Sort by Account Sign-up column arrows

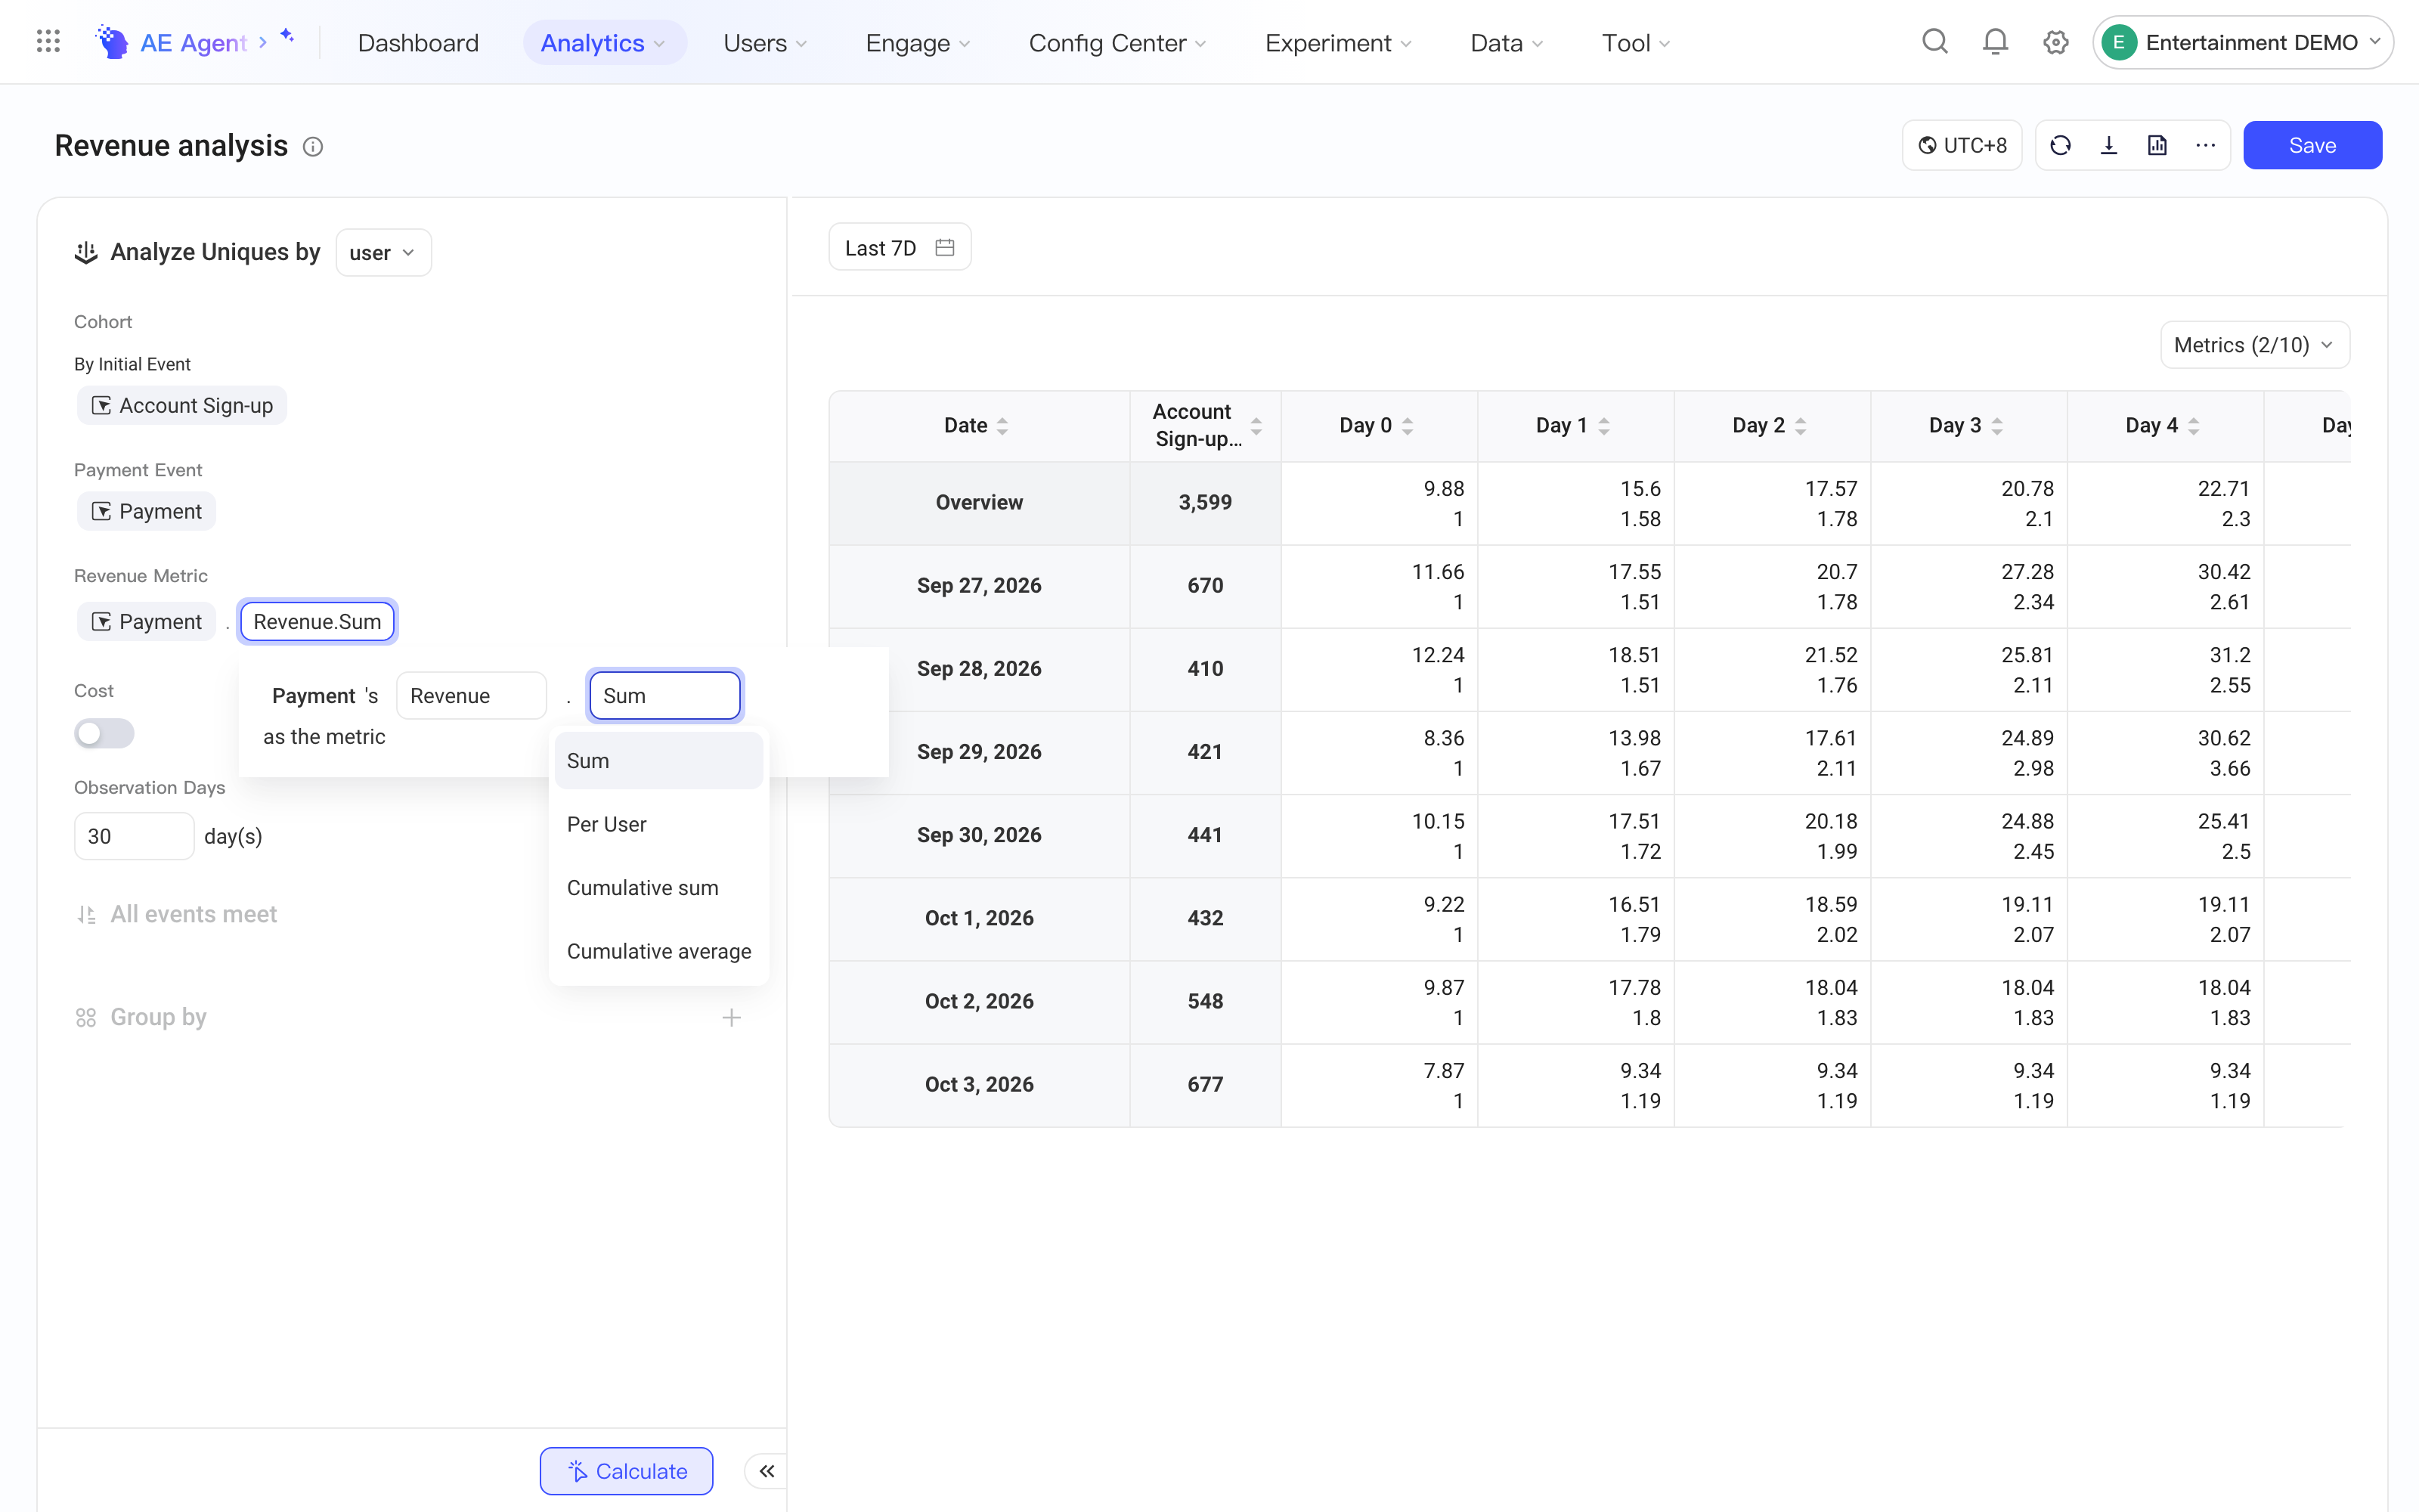point(1256,426)
